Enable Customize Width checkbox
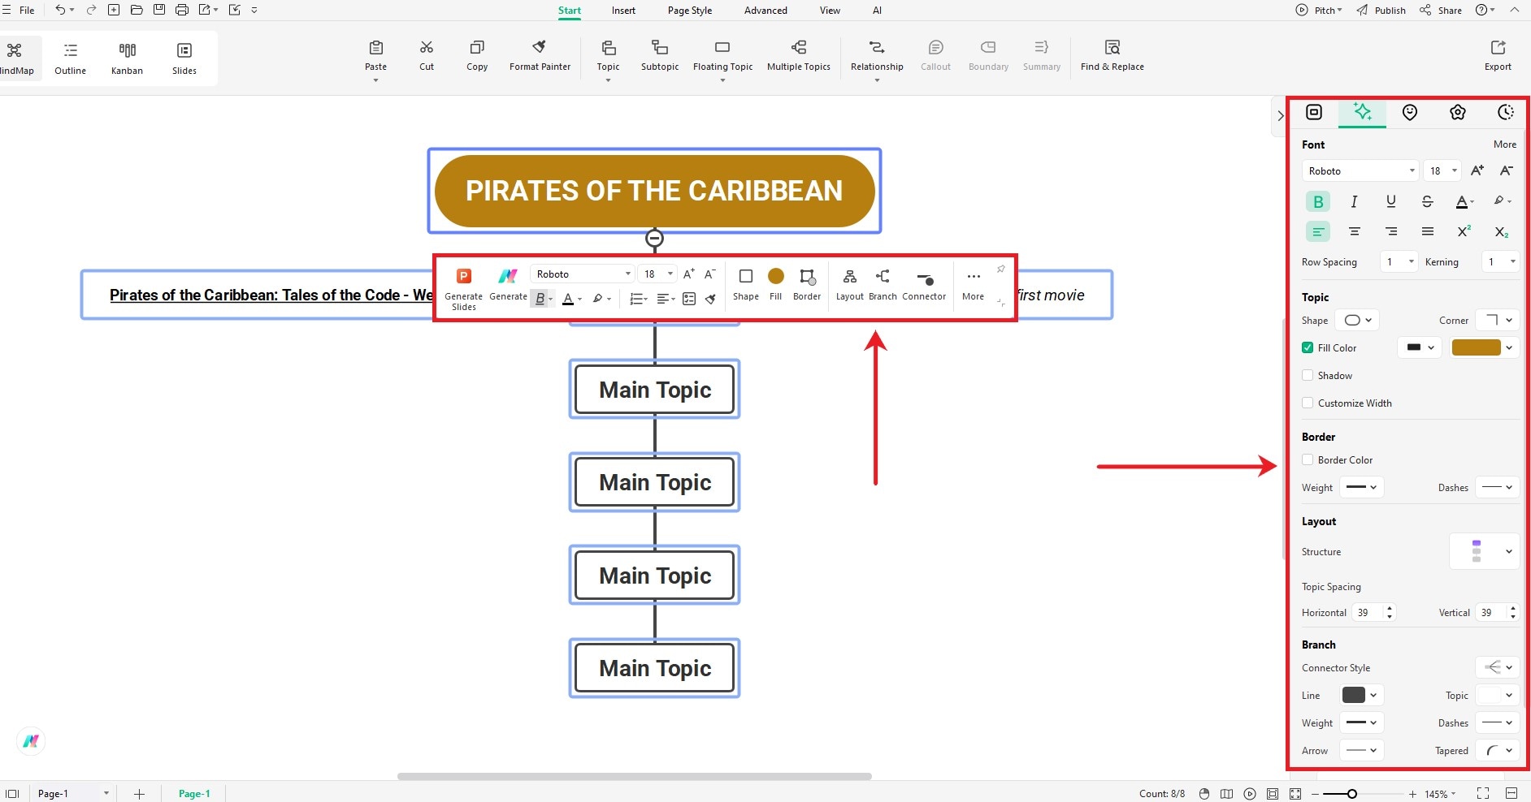Screen dimensions: 1531x802 [1308, 403]
